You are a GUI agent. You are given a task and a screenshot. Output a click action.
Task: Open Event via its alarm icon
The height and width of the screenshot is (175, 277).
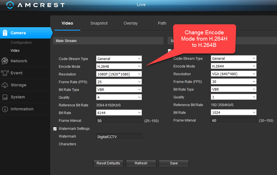click(5, 73)
